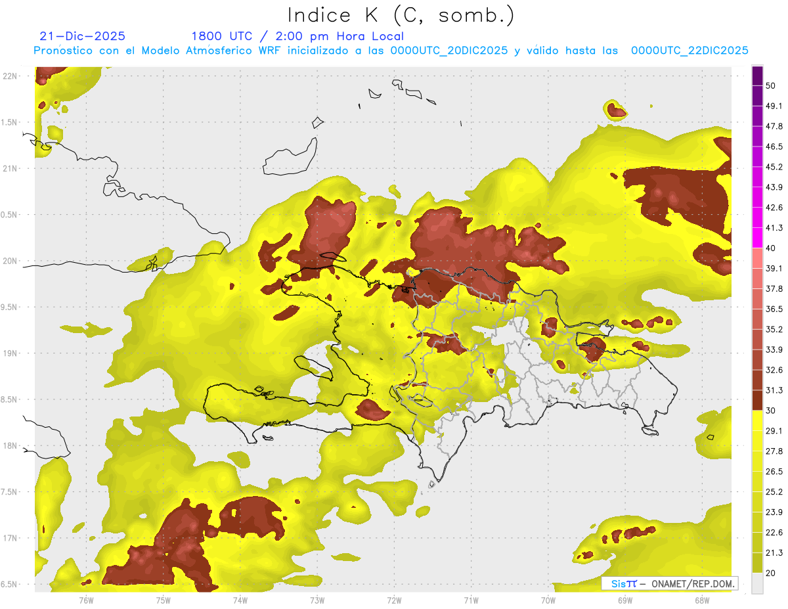Click the "70W" longitude label
This screenshot has height=609, width=788.
pos(548,600)
